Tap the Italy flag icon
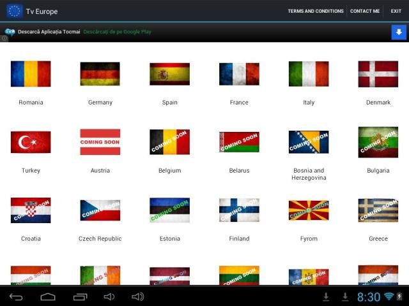 pos(309,74)
